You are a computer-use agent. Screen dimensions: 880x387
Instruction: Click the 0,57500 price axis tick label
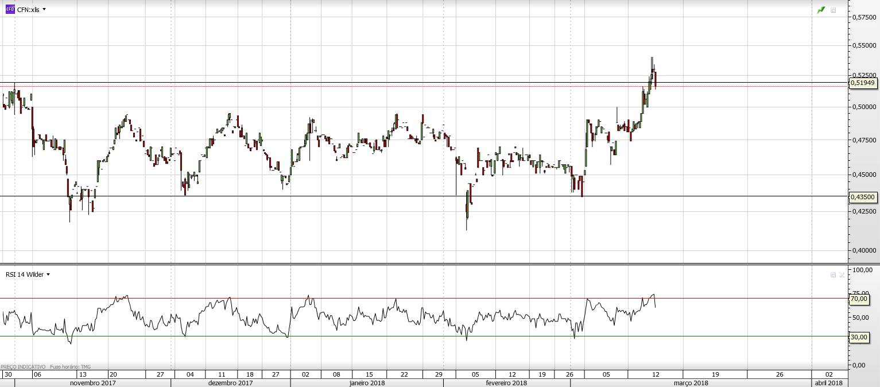[865, 18]
